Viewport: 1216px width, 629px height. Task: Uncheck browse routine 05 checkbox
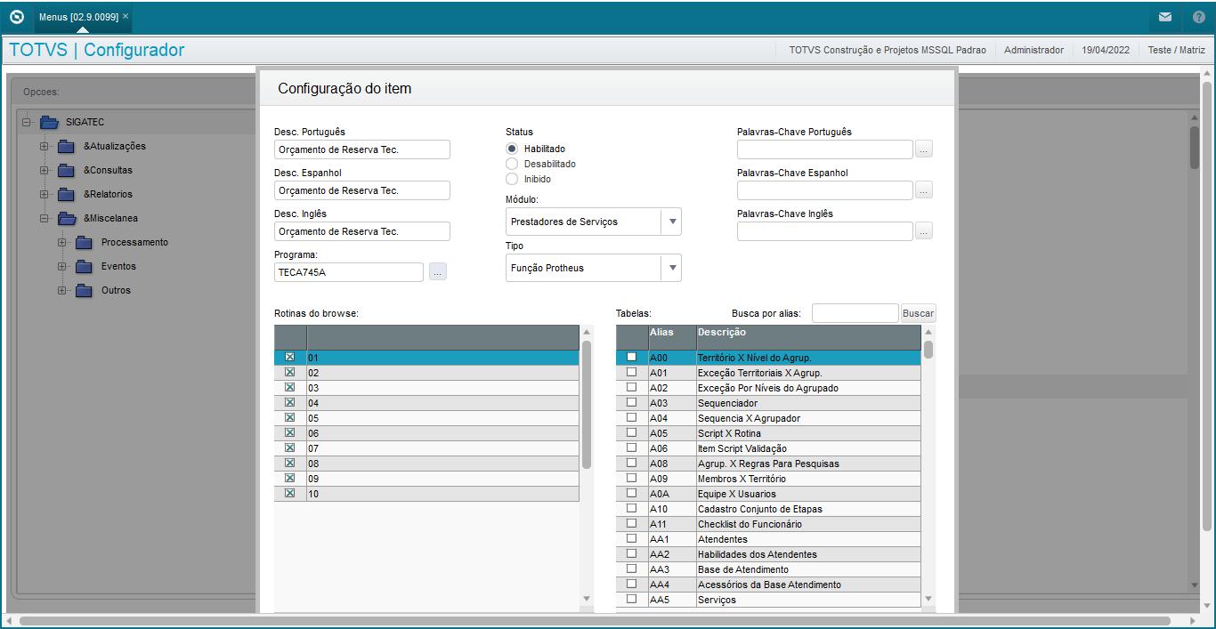289,417
